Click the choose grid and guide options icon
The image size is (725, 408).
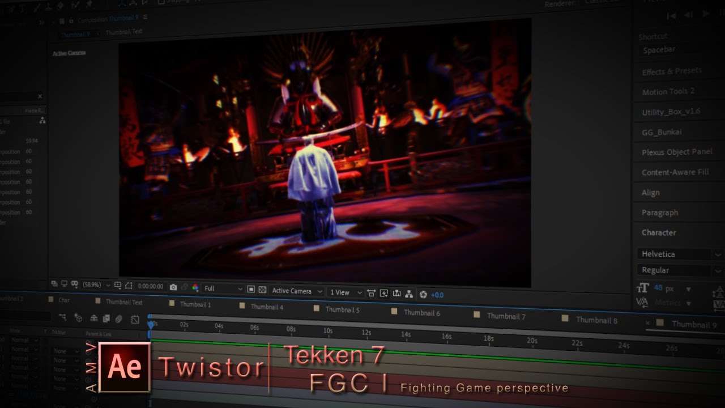tap(117, 285)
